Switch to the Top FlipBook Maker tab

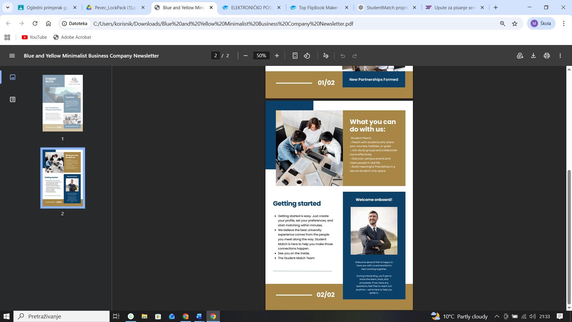tap(318, 8)
